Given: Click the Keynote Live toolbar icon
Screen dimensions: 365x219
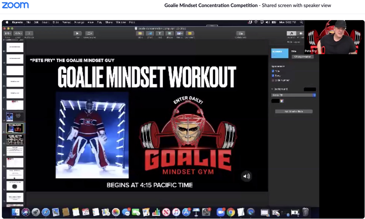Looking at the screenshot, I should [89, 33].
